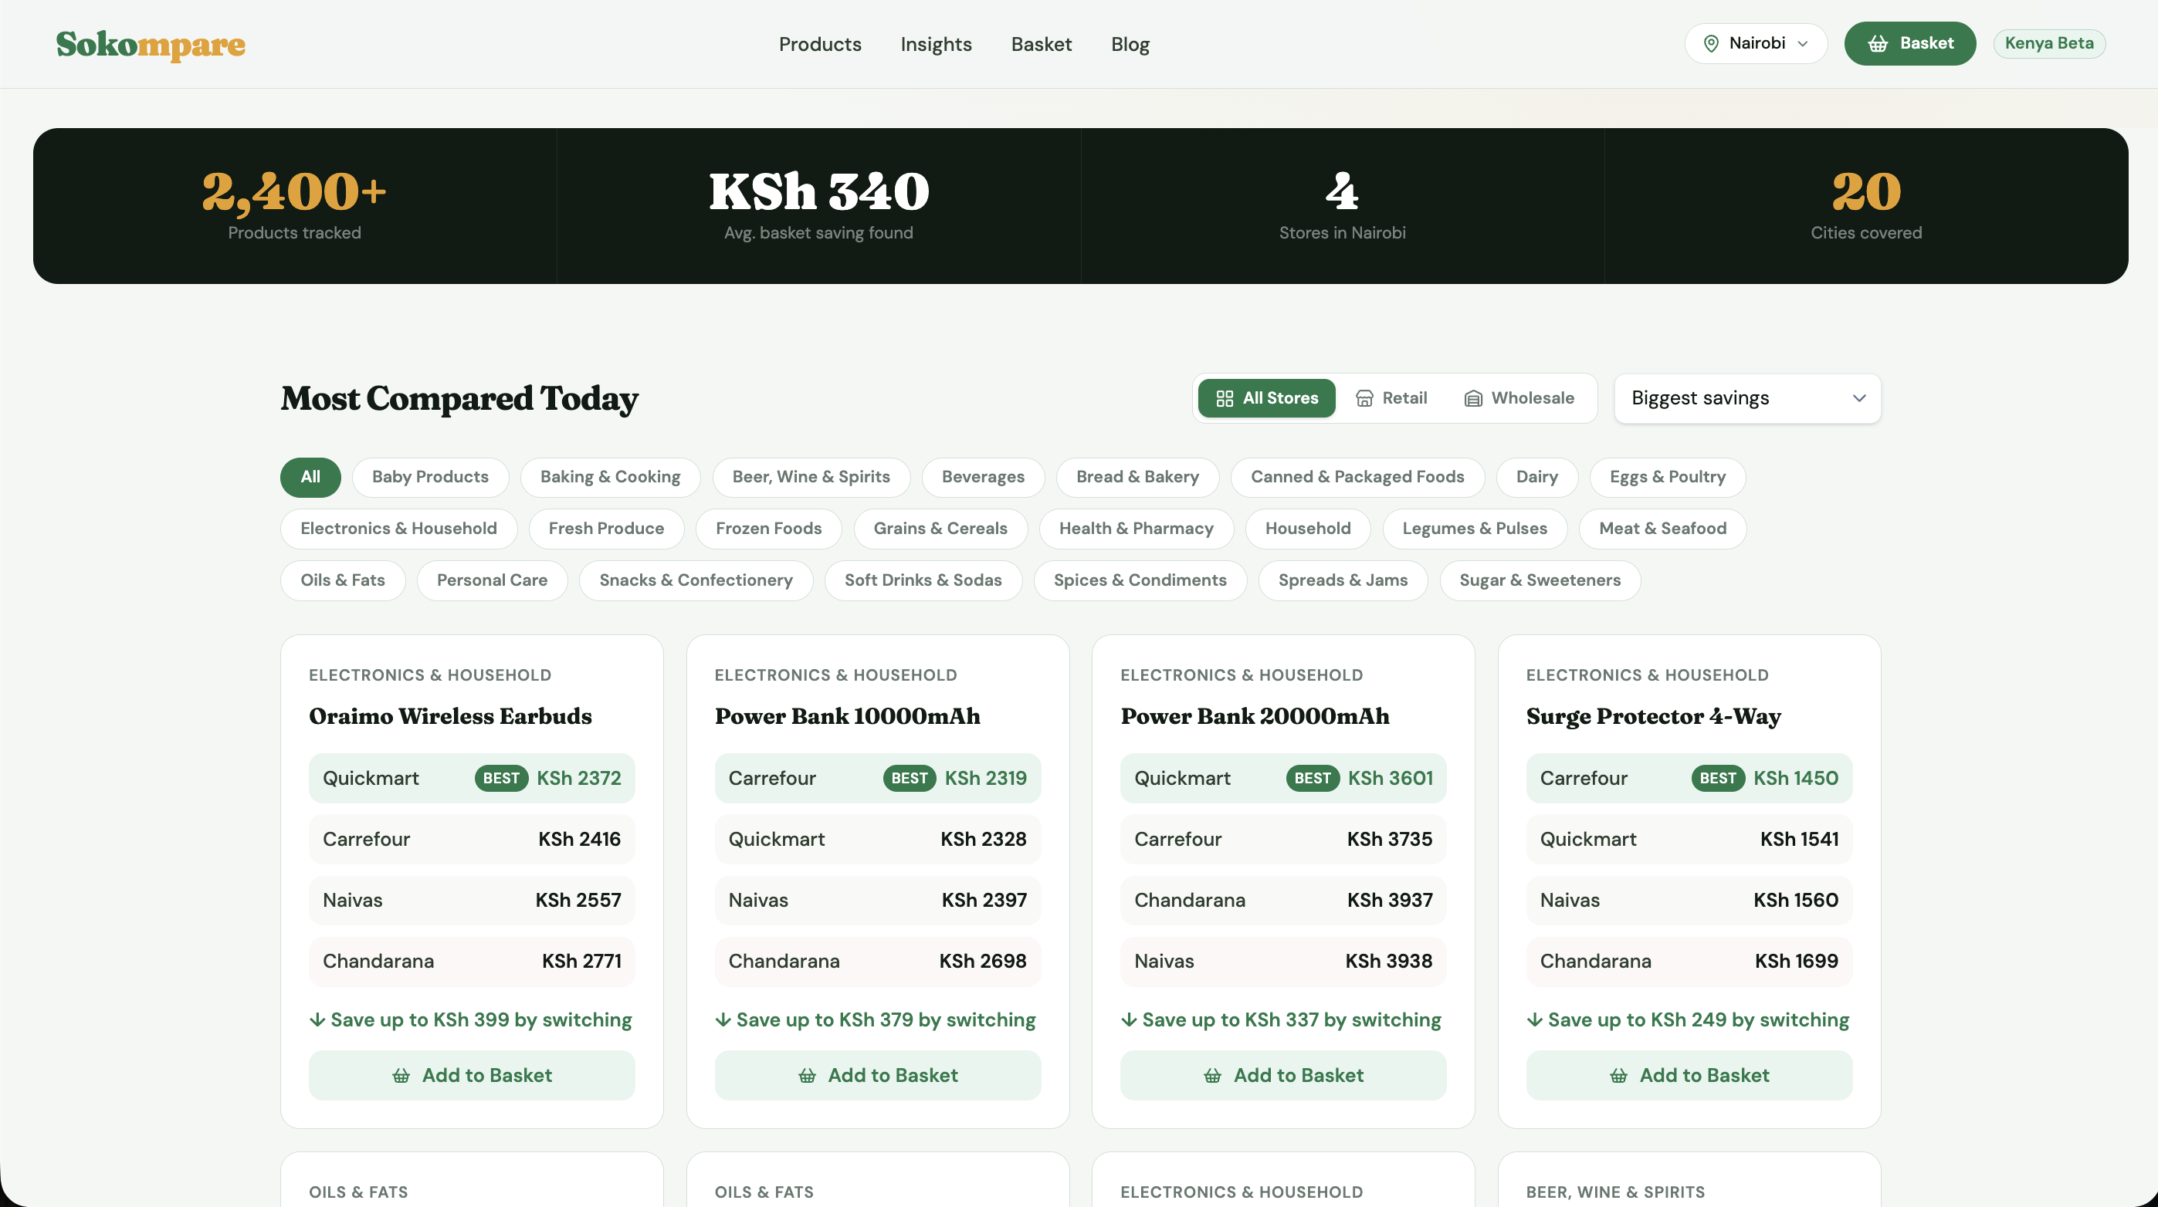Filter by Canned & Packaged Foods category
This screenshot has width=2158, height=1207.
coord(1357,478)
